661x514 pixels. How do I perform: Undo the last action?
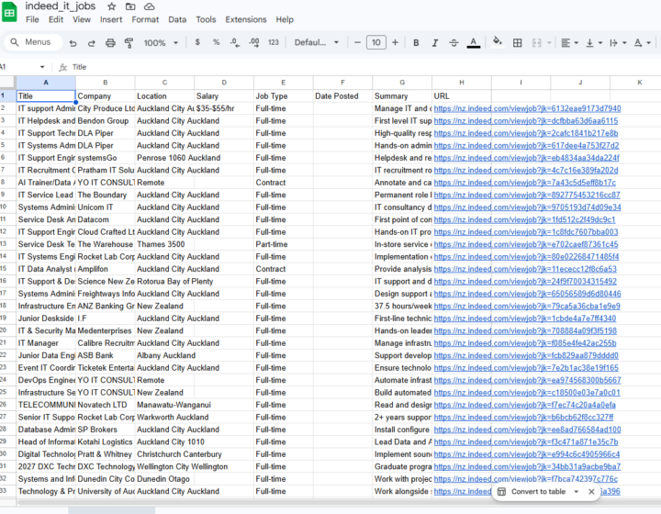point(73,42)
